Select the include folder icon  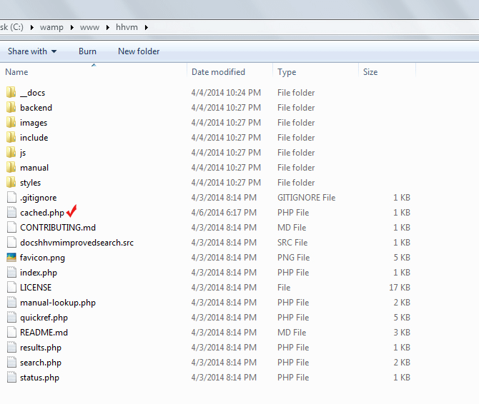point(11,137)
